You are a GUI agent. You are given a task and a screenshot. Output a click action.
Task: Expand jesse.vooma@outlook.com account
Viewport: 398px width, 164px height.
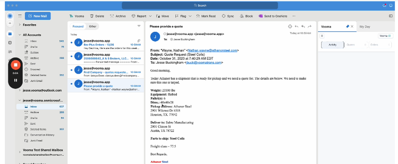click(20, 90)
